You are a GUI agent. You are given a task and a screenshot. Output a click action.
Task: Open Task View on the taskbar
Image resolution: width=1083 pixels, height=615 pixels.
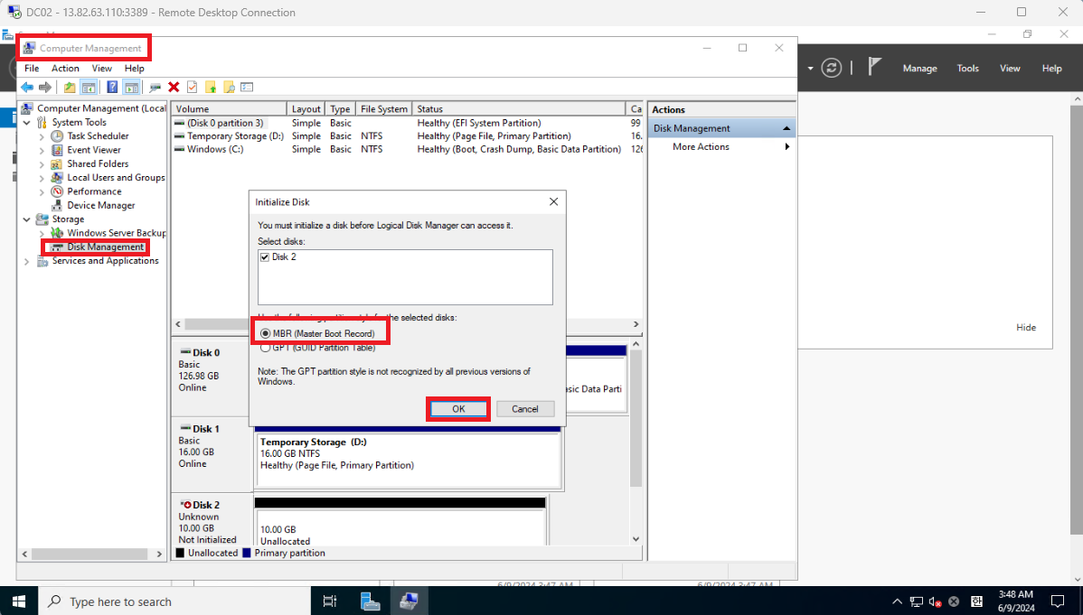click(330, 601)
